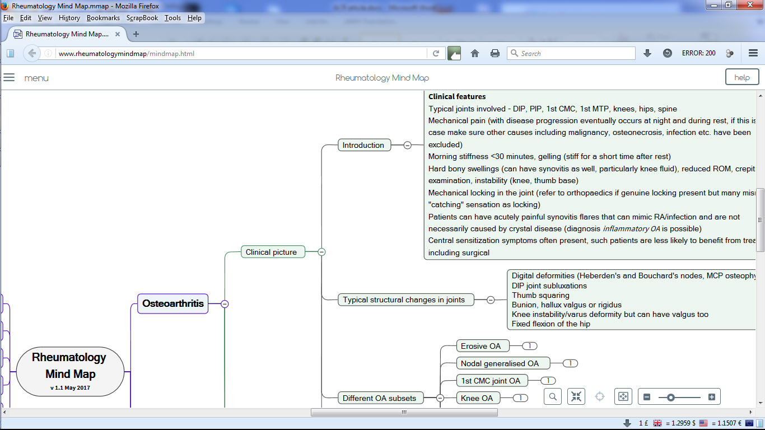
Task: Collapse the Introduction node
Action: (x=407, y=145)
